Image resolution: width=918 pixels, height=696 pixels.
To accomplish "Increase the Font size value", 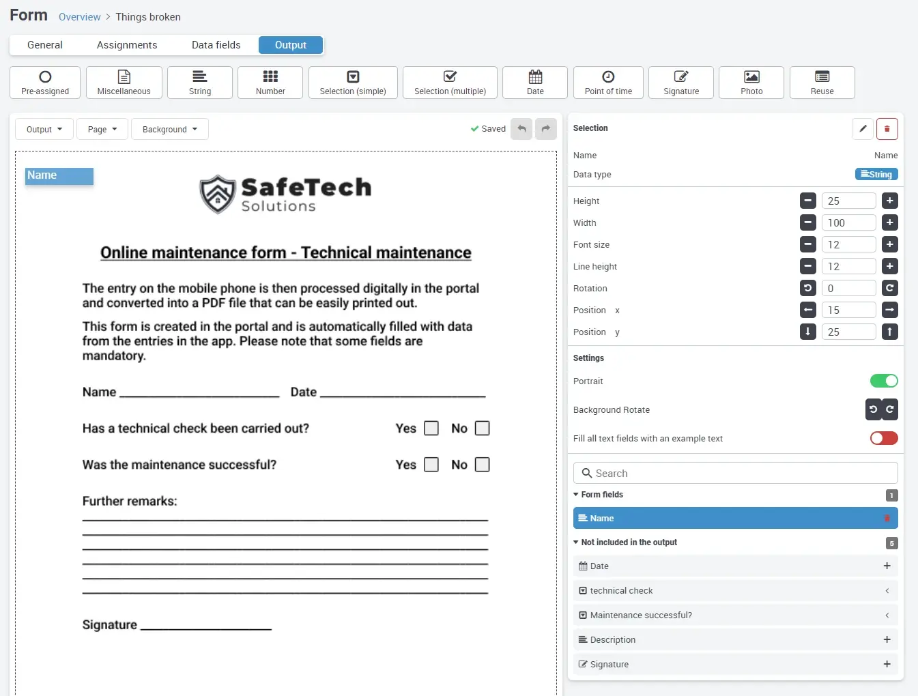I will pyautogui.click(x=889, y=245).
